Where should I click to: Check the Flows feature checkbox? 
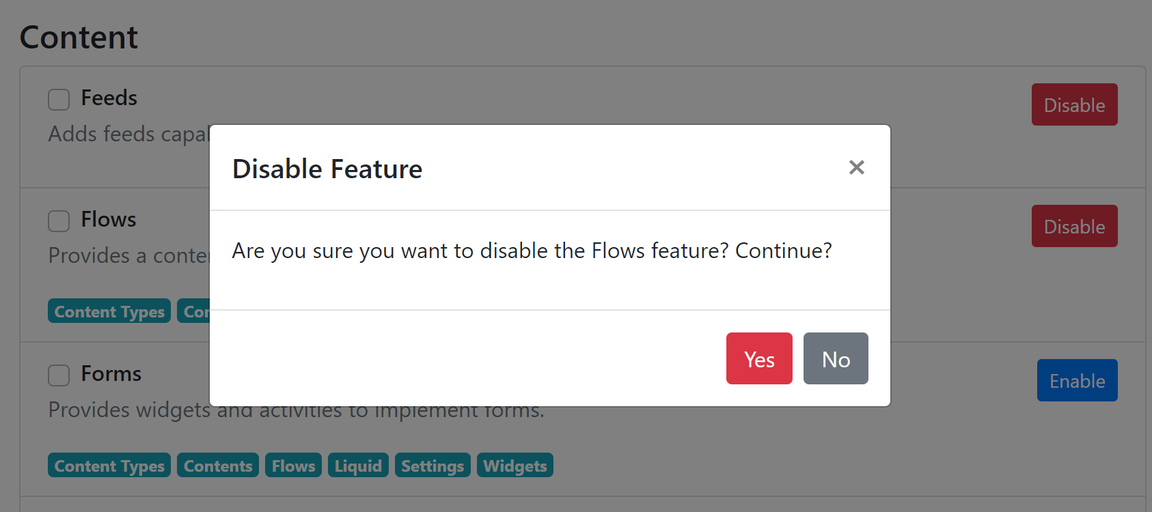(59, 221)
